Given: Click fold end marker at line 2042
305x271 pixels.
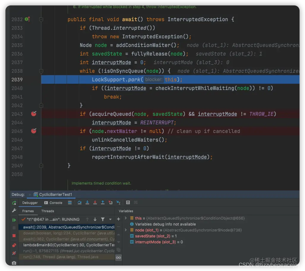Looking at the screenshot, I should [41, 105].
